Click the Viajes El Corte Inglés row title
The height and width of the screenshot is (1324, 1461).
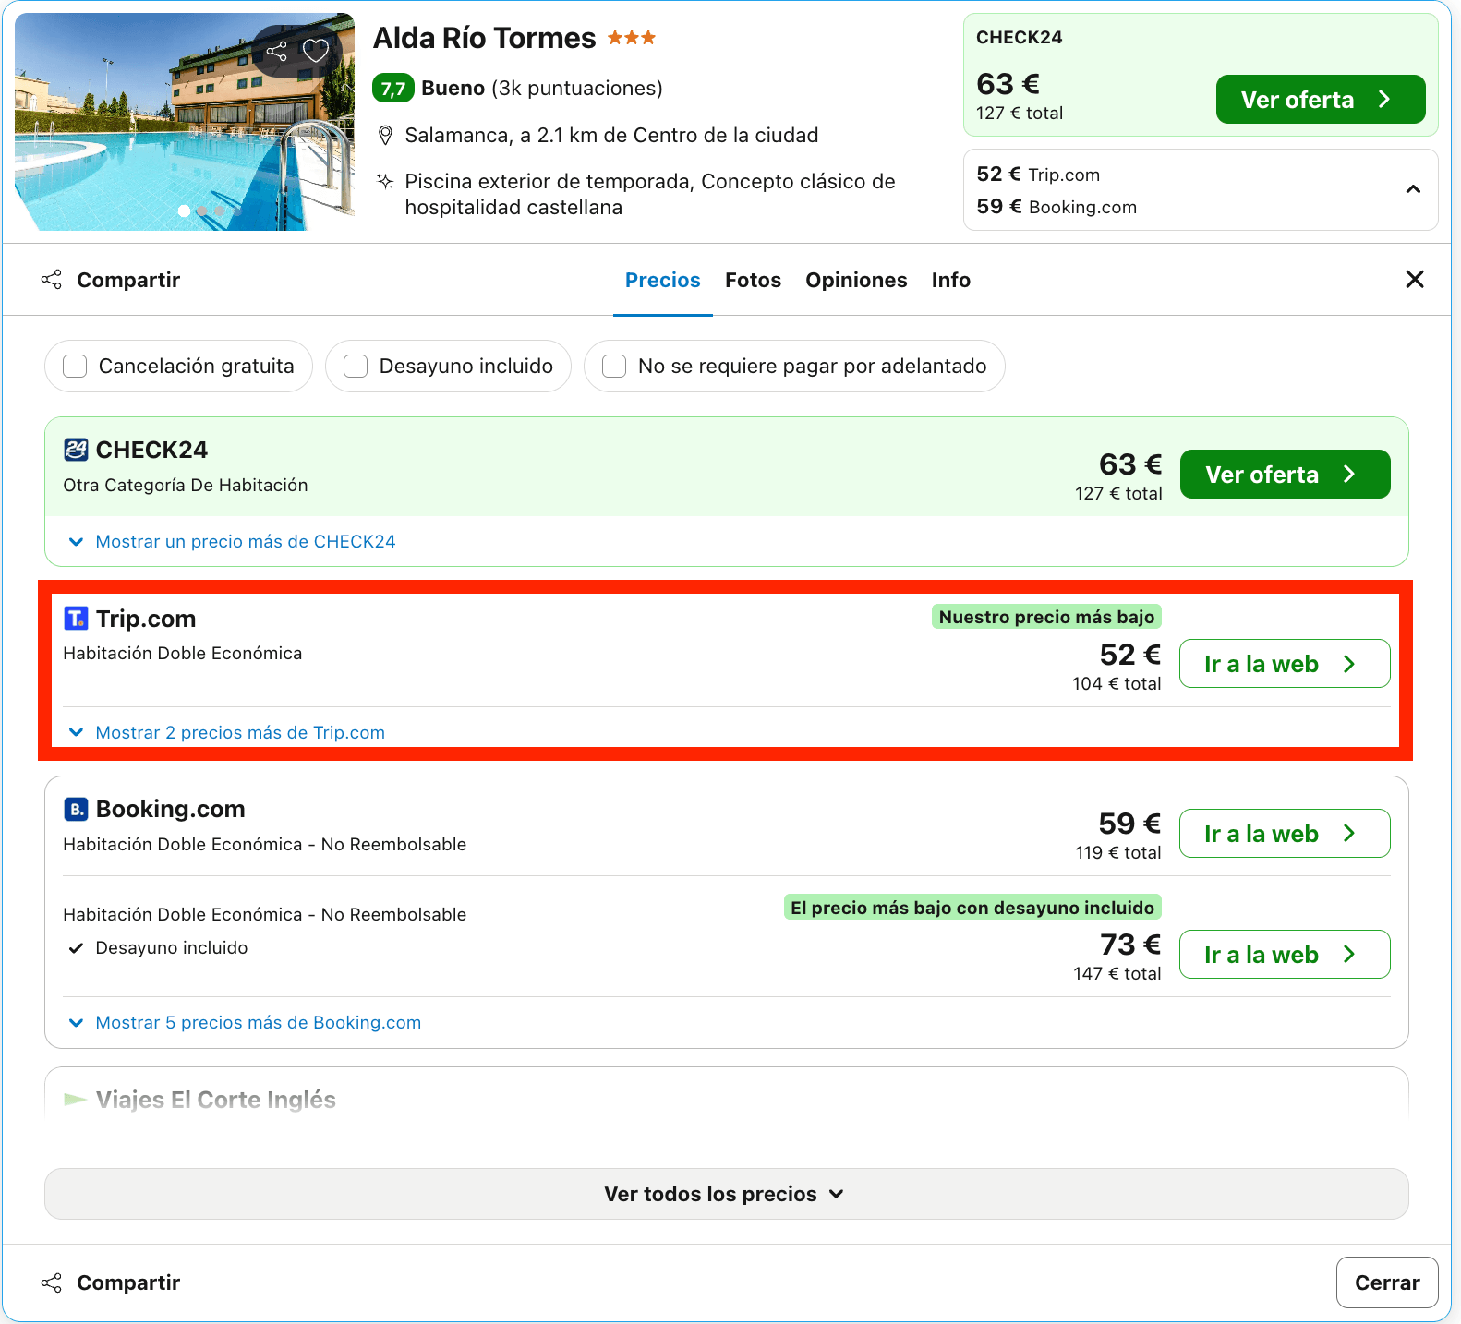tap(216, 1100)
